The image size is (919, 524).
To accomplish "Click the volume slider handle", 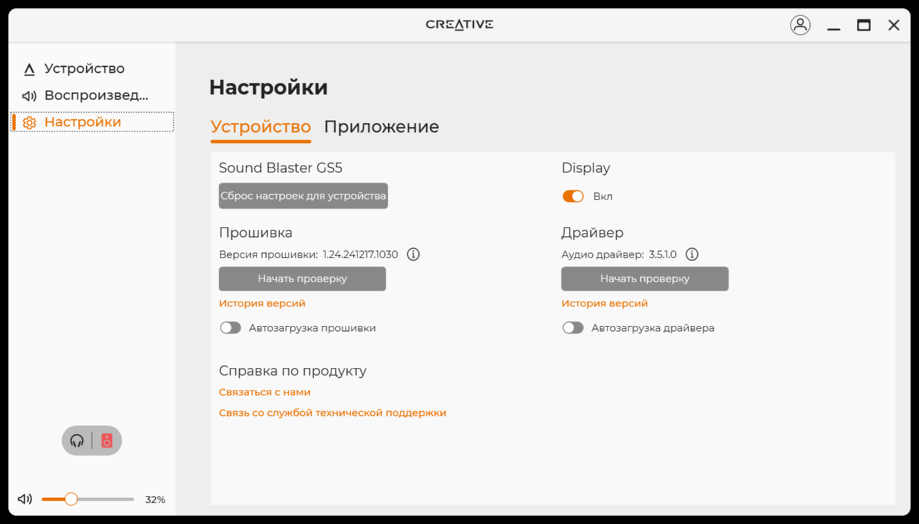I will click(x=71, y=499).
